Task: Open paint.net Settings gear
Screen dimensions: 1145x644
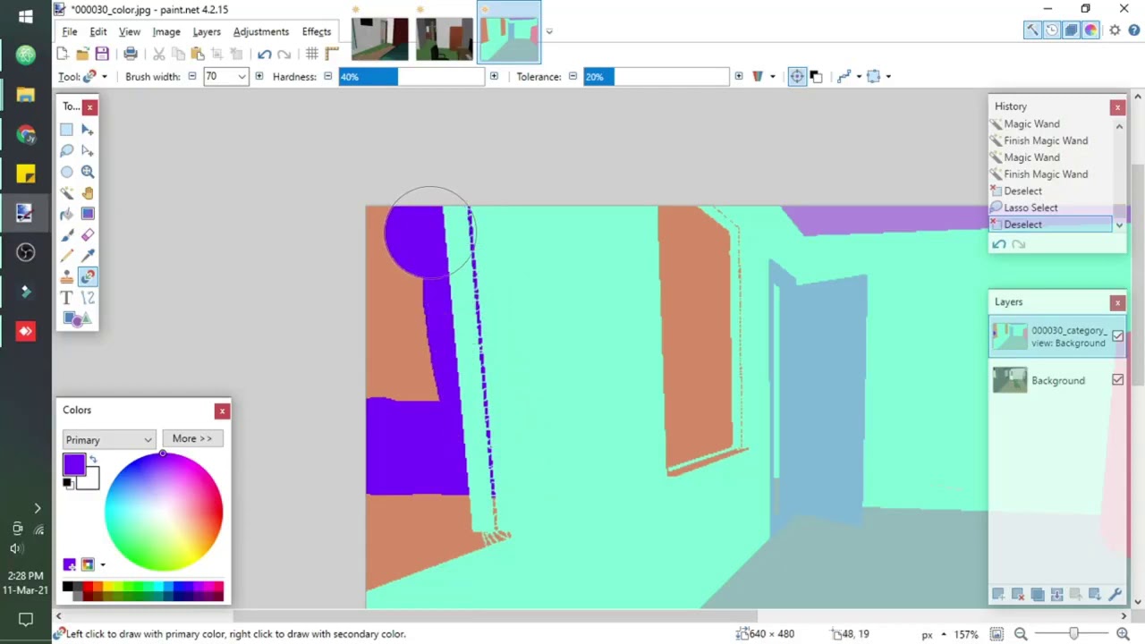Action: point(1115,30)
